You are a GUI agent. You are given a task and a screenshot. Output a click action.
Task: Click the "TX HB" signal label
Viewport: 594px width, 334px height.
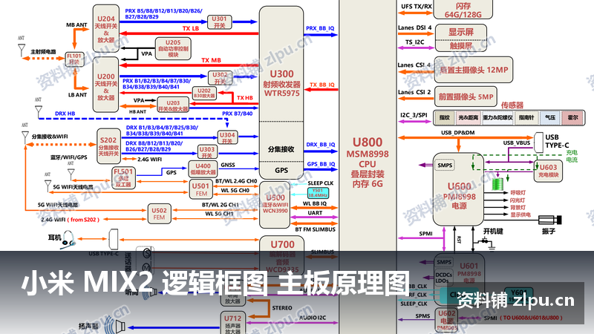[245, 98]
